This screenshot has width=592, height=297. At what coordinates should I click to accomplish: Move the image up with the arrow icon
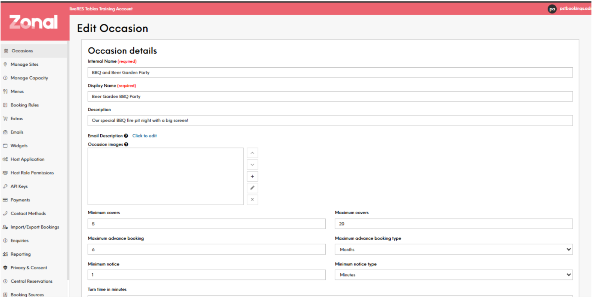pyautogui.click(x=252, y=153)
